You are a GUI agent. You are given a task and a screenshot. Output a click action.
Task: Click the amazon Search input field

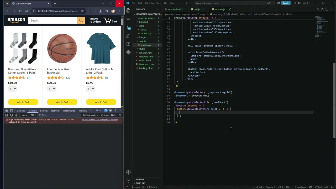(x=52, y=20)
